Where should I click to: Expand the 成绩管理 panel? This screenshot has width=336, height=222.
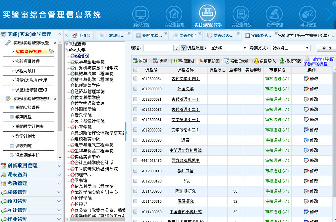[x=59, y=193]
